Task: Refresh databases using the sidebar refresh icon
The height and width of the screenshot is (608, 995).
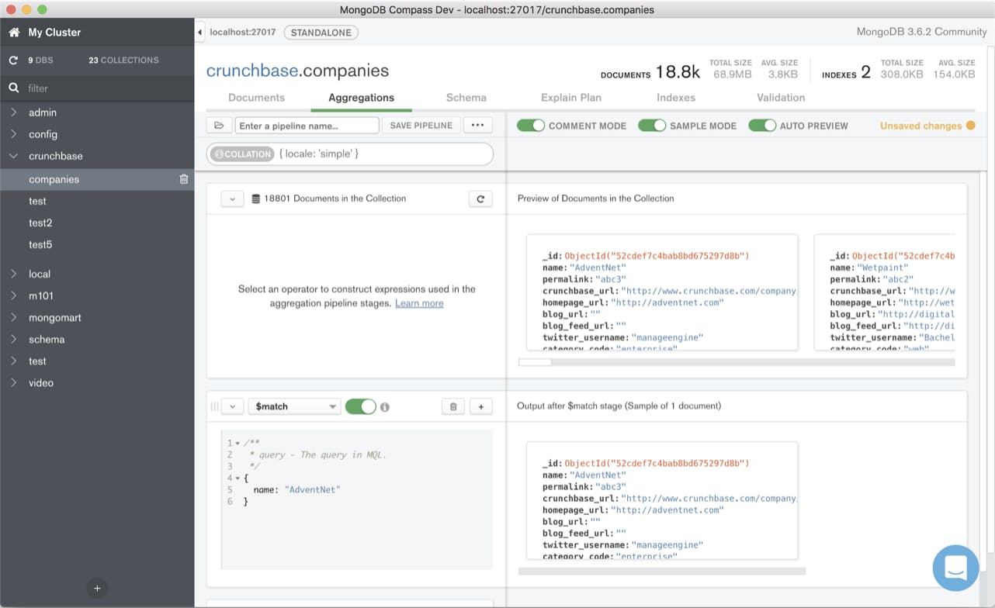Action: [x=13, y=60]
